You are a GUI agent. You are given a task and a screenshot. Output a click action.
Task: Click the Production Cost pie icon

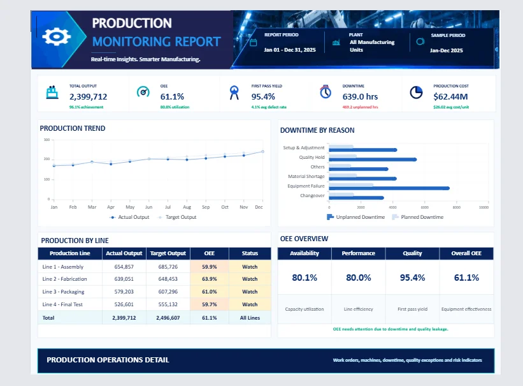(x=416, y=93)
